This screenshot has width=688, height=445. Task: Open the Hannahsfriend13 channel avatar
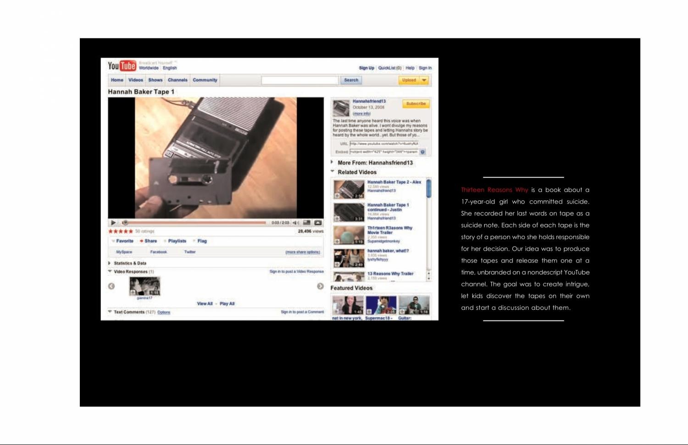tap(341, 108)
